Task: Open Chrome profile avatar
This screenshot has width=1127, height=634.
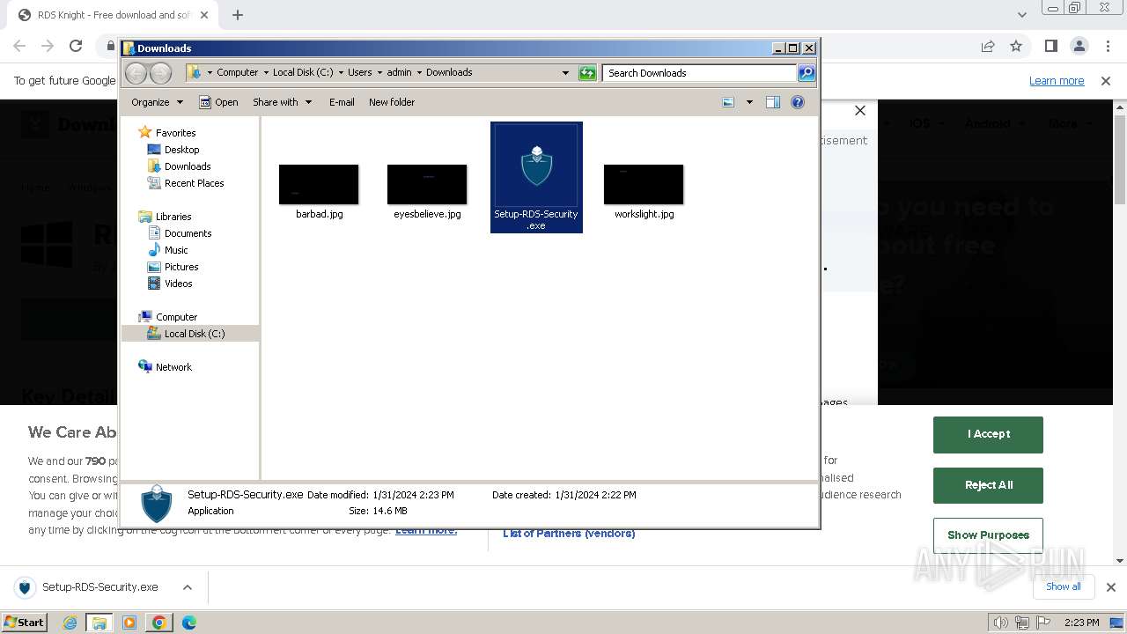Action: 1079,46
